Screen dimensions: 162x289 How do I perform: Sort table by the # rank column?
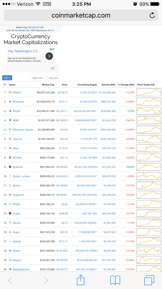click(4, 85)
